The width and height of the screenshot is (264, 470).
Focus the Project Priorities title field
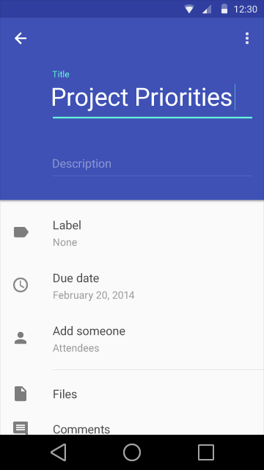coord(153,98)
